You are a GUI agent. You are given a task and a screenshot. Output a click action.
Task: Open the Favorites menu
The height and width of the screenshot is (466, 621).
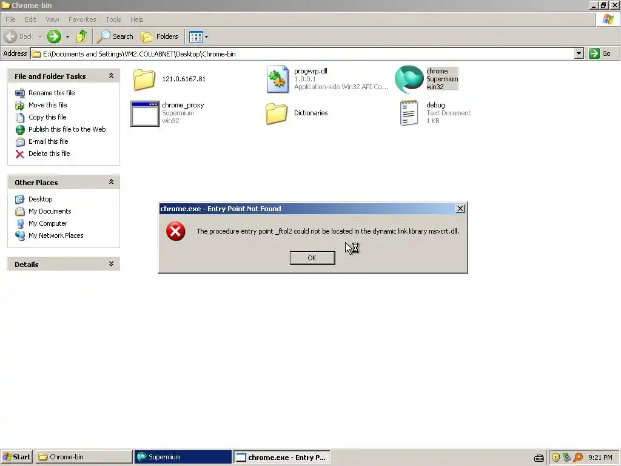tap(82, 19)
